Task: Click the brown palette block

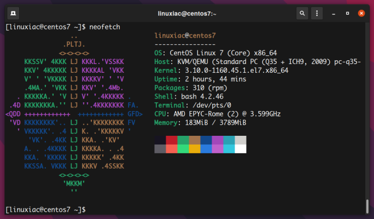Action: pos(195,140)
